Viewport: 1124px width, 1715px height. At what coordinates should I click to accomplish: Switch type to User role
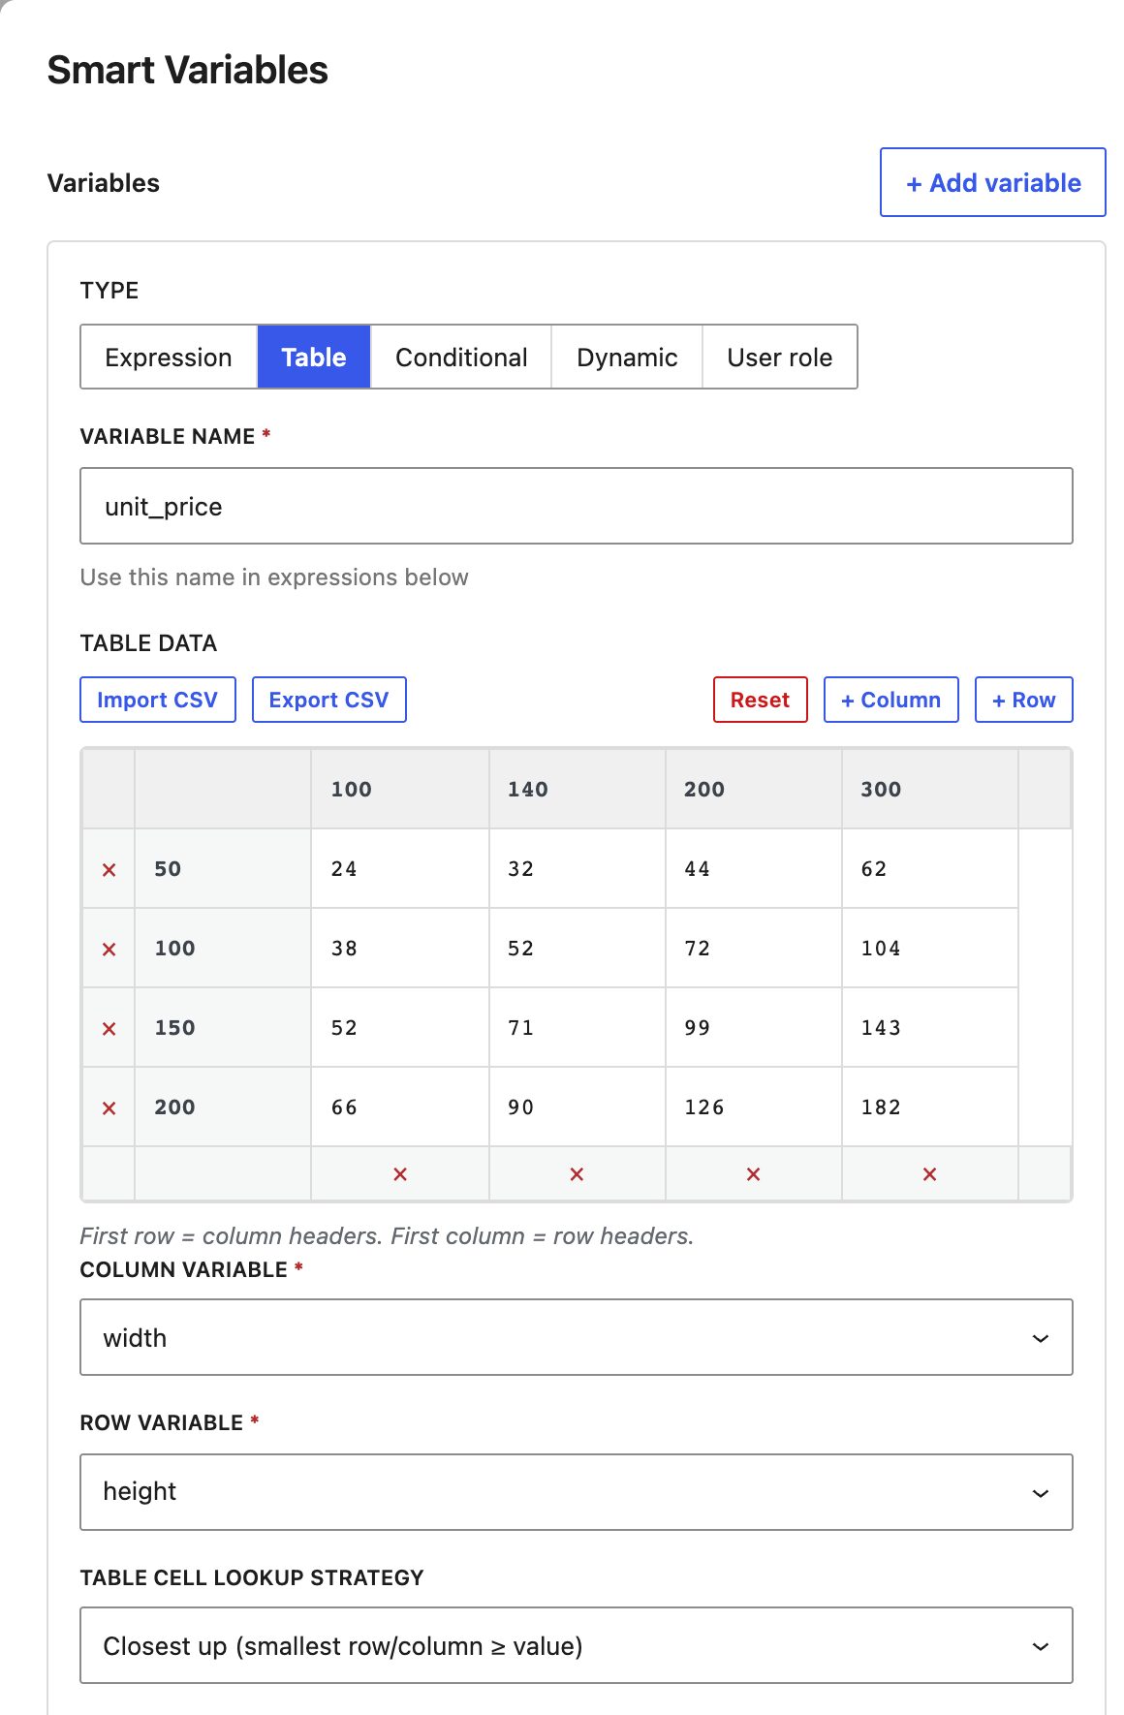[x=780, y=357]
